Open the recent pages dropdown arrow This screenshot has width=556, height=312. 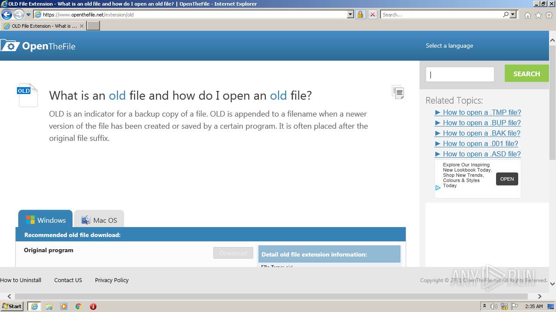29,15
